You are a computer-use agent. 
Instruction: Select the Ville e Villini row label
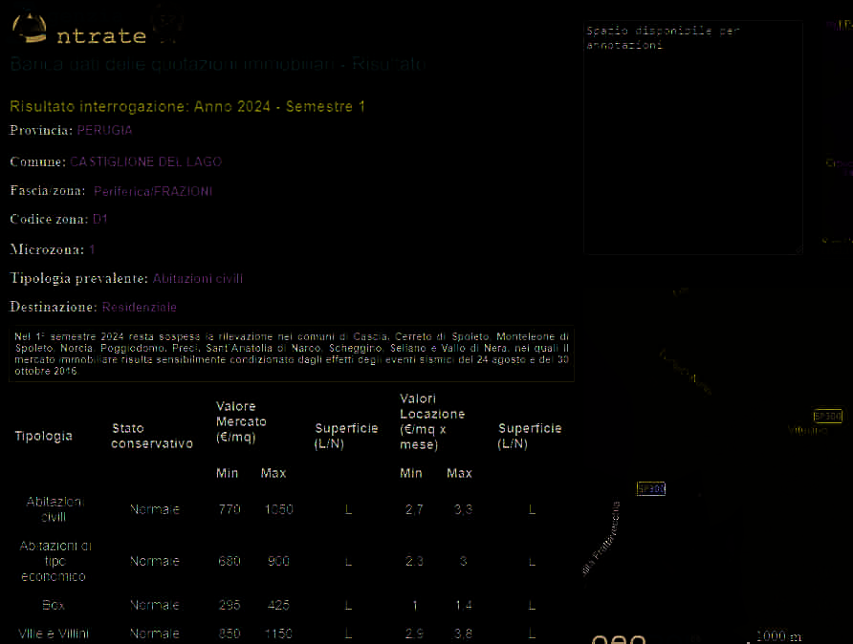point(54,633)
